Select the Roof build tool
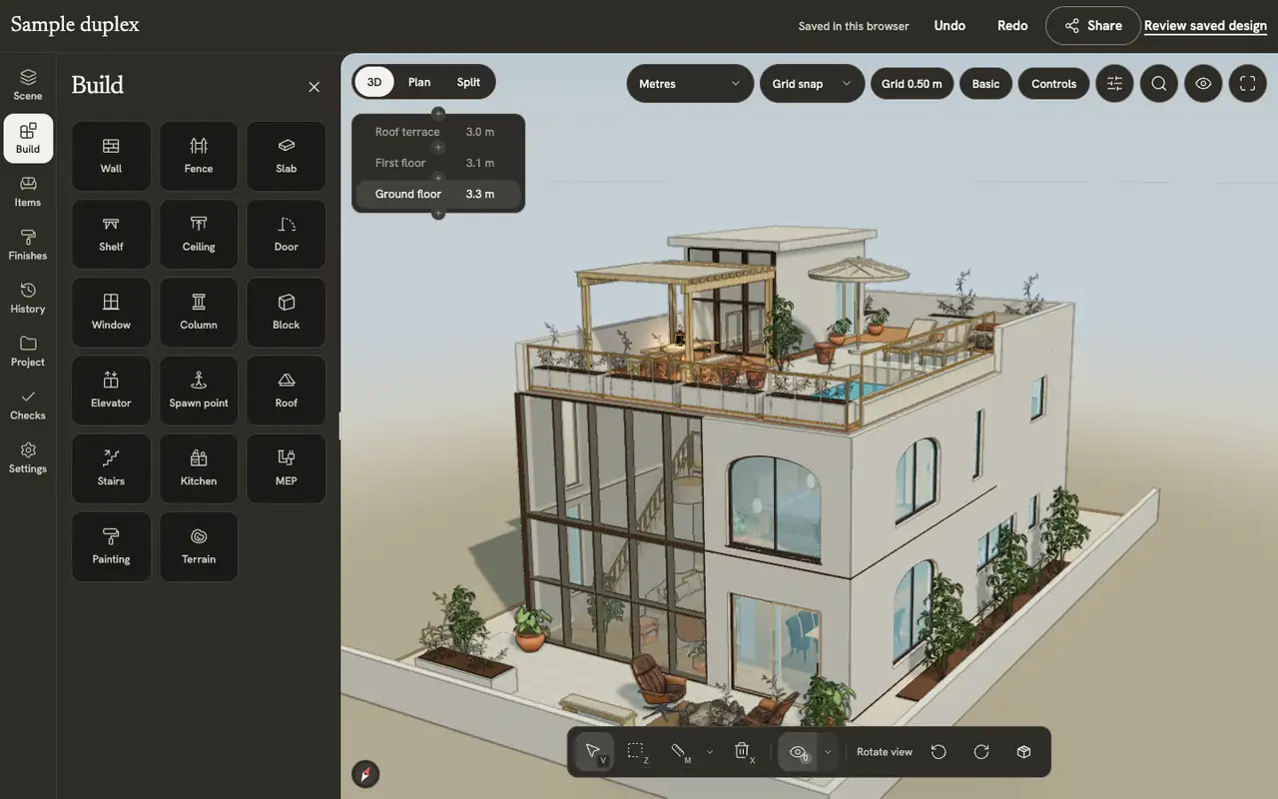 click(x=287, y=391)
